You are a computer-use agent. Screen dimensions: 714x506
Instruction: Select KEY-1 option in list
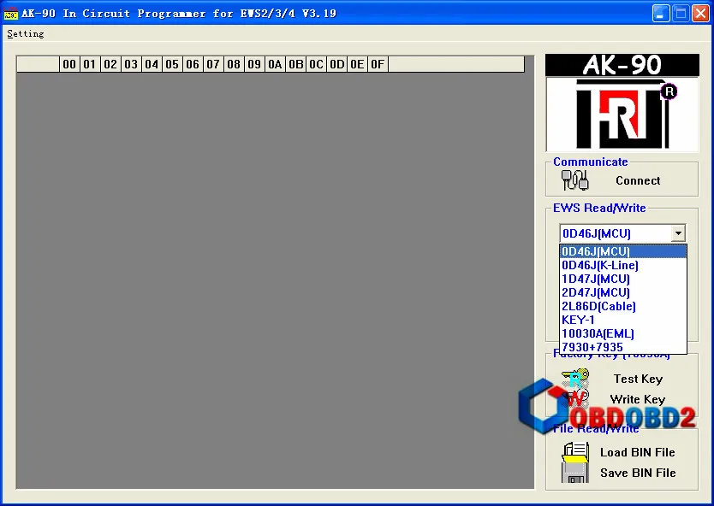pyautogui.click(x=623, y=320)
